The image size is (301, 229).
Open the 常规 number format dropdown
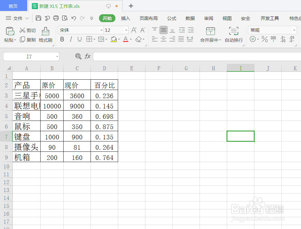point(272,30)
